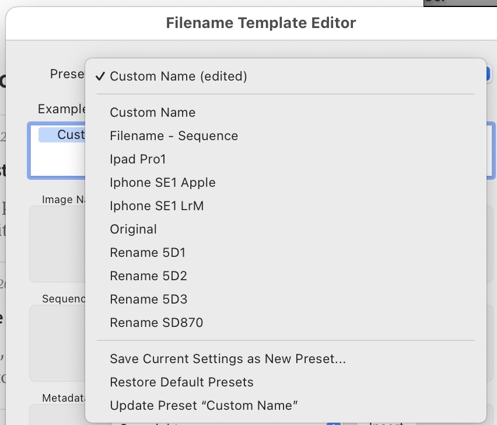This screenshot has height=425, width=497.
Task: Click the Image Name template box
Action: tap(58, 244)
